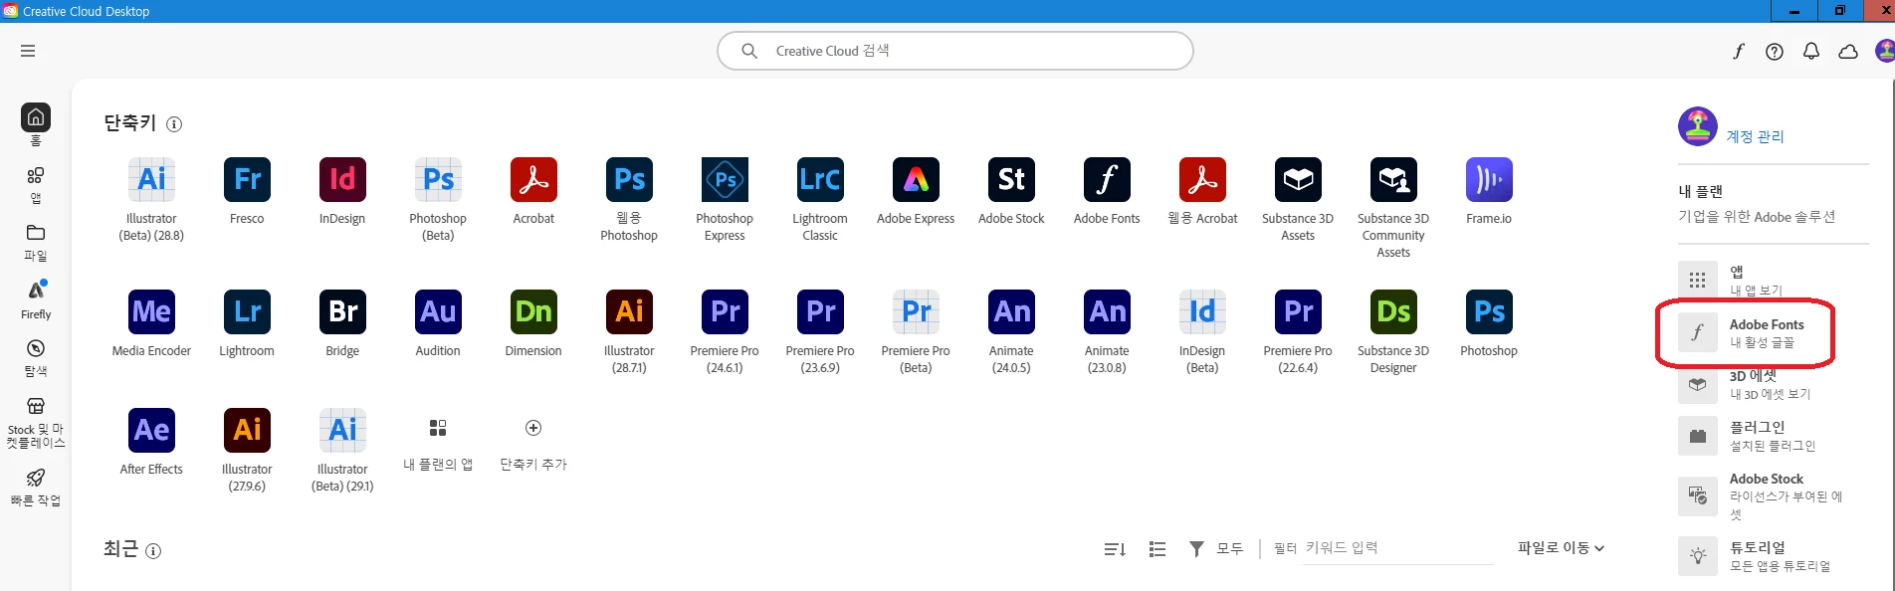1895x591 pixels.
Task: Open Firefly from the sidebar
Action: click(36, 291)
